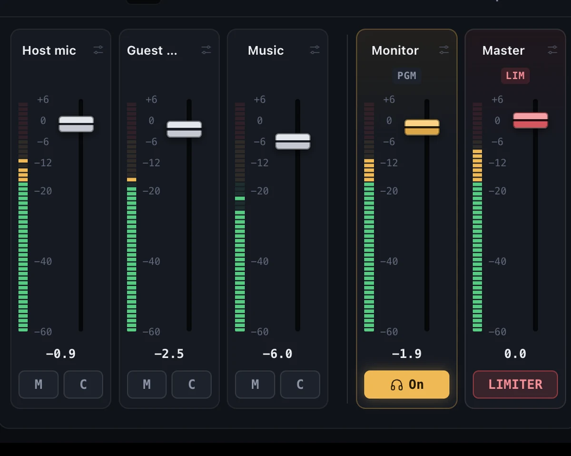
Task: Click the PGM badge on Monitor
Action: pyautogui.click(x=407, y=76)
